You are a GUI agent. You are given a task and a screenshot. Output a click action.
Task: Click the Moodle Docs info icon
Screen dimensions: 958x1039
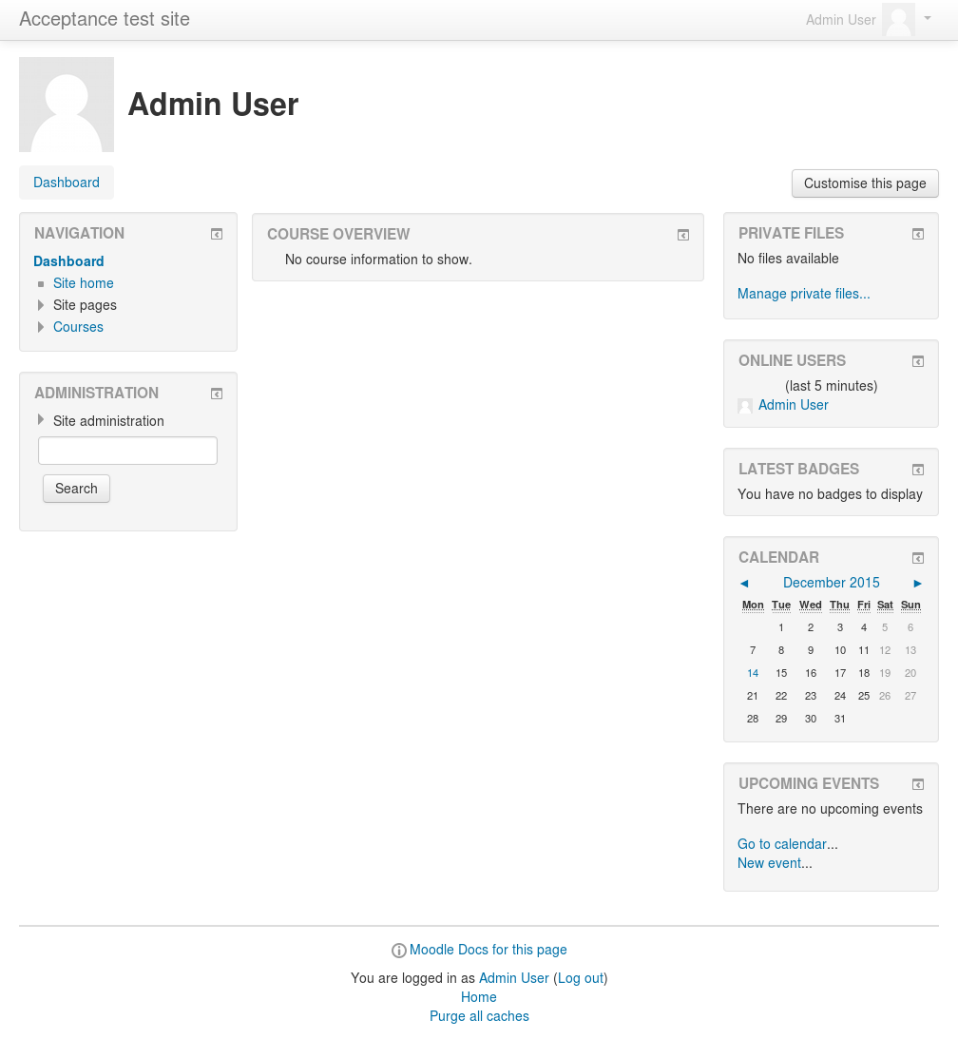pos(399,951)
